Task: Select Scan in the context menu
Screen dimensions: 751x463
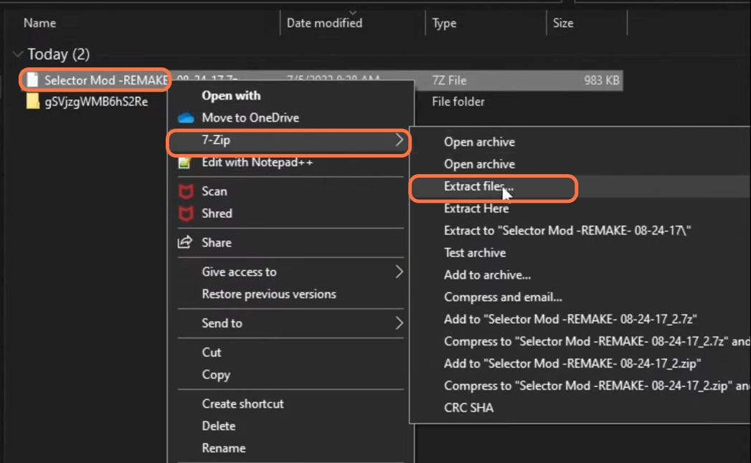Action: (214, 191)
